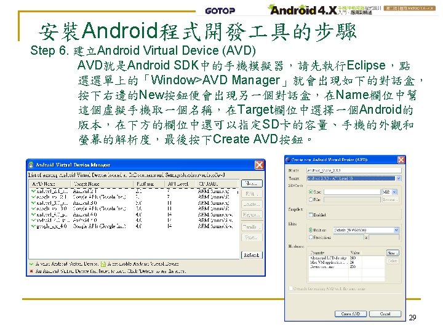Select the Built-in skin radio button
Image resolution: width=443 pixels, height=332 pixels.
(x=311, y=230)
